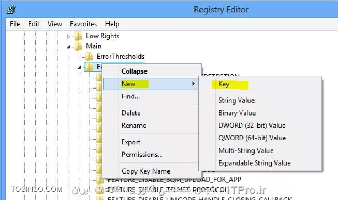Select the Main folder icon
Image resolution: width=338 pixels, height=200 pixels.
coord(79,46)
